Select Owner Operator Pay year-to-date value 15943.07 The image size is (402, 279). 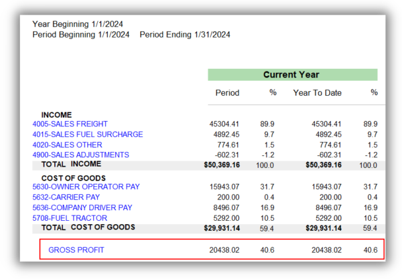coord(327,187)
